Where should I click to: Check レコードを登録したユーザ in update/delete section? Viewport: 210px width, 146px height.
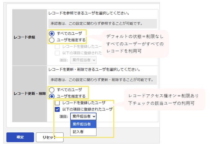click(x=57, y=103)
